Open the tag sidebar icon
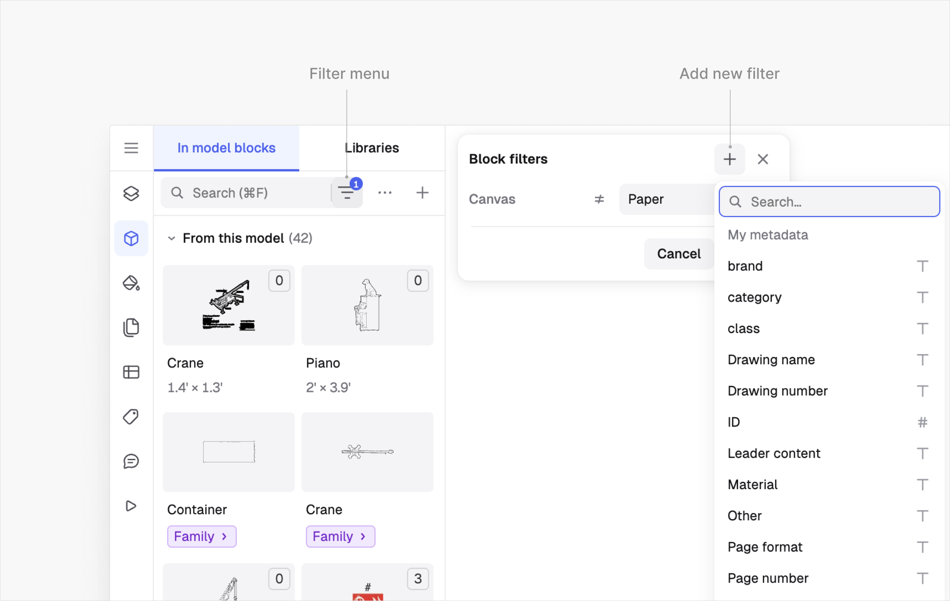 (131, 417)
